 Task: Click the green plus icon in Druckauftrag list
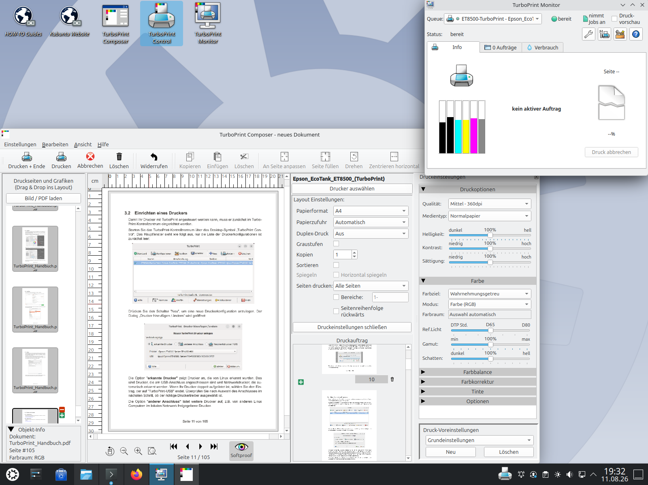click(301, 382)
